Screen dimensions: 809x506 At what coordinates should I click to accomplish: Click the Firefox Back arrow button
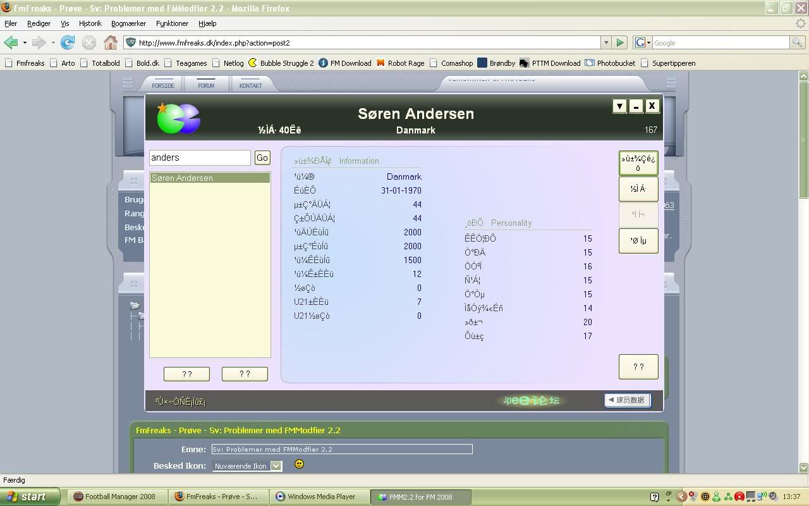11,42
